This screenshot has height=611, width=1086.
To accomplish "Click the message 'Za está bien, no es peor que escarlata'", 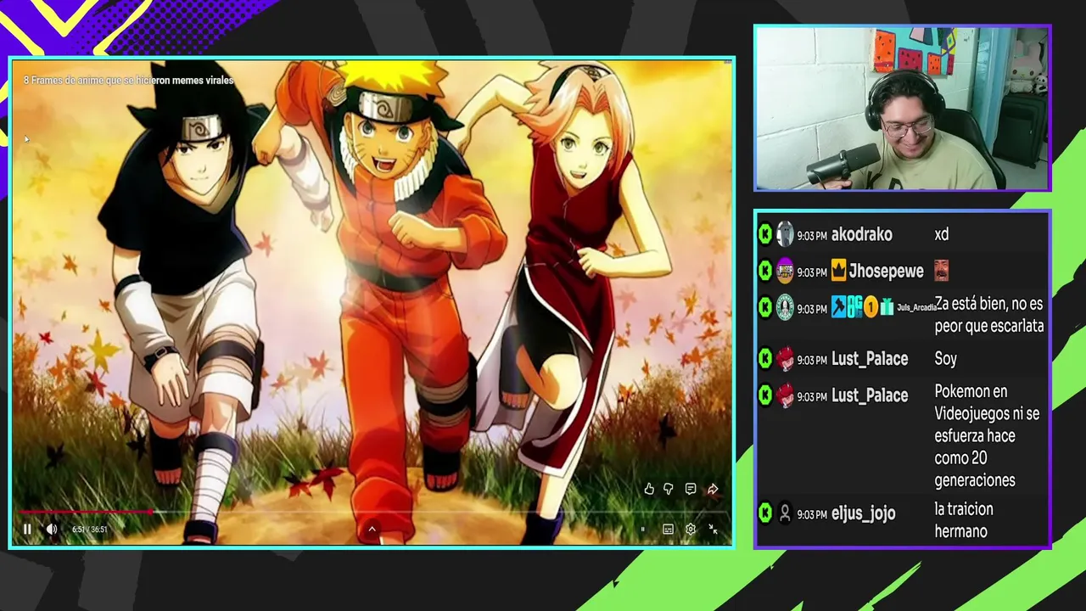I will pyautogui.click(x=989, y=315).
